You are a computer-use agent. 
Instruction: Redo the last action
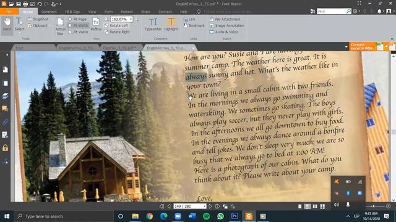(46, 4)
